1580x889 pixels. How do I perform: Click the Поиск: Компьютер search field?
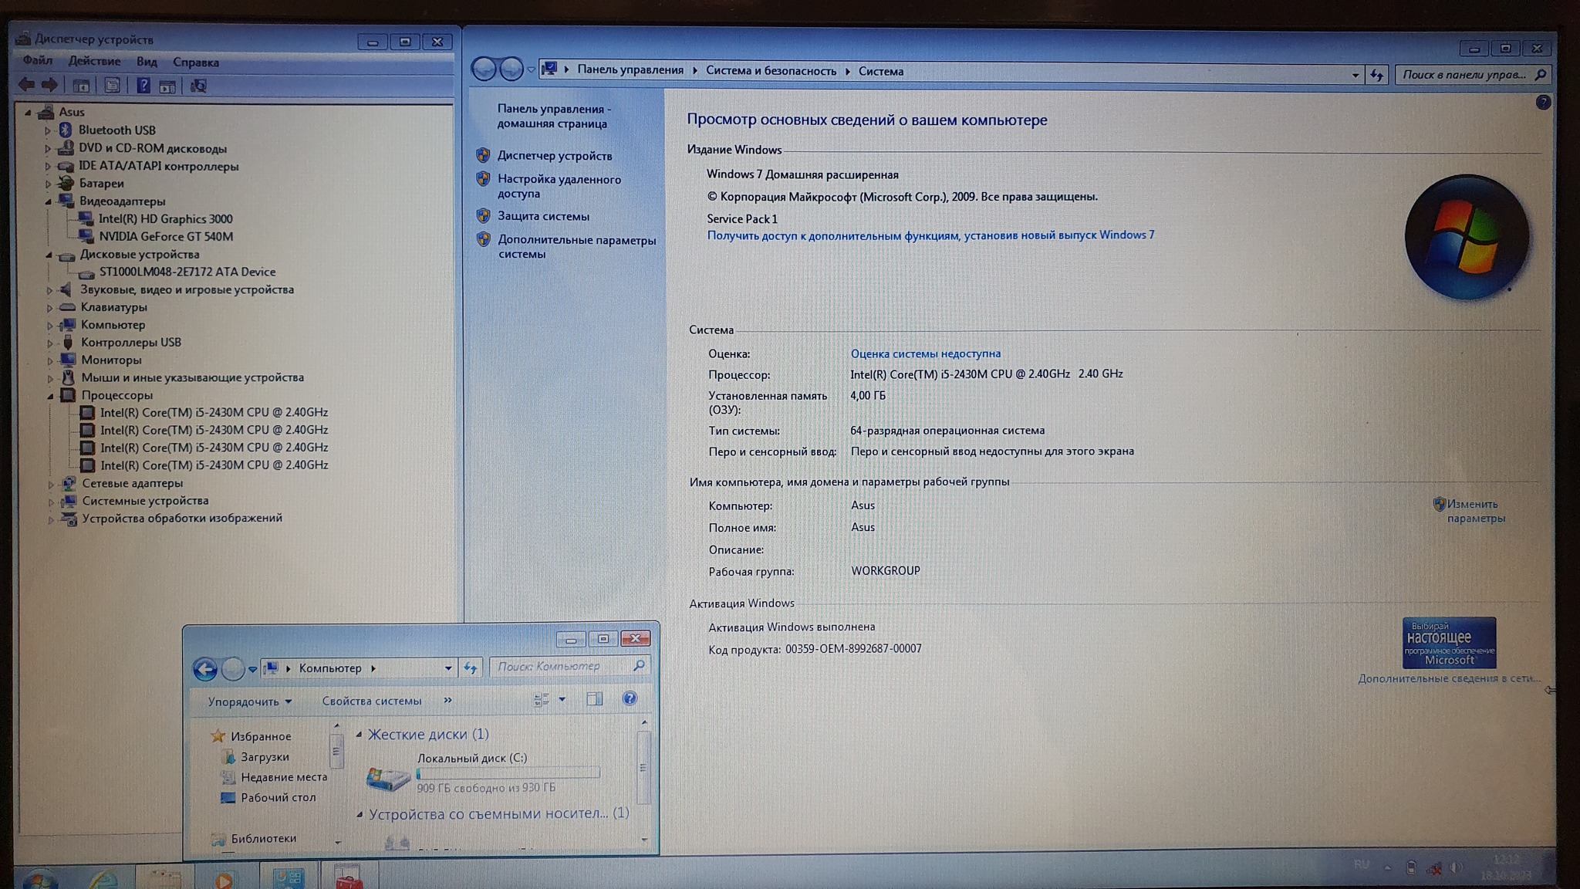click(559, 666)
